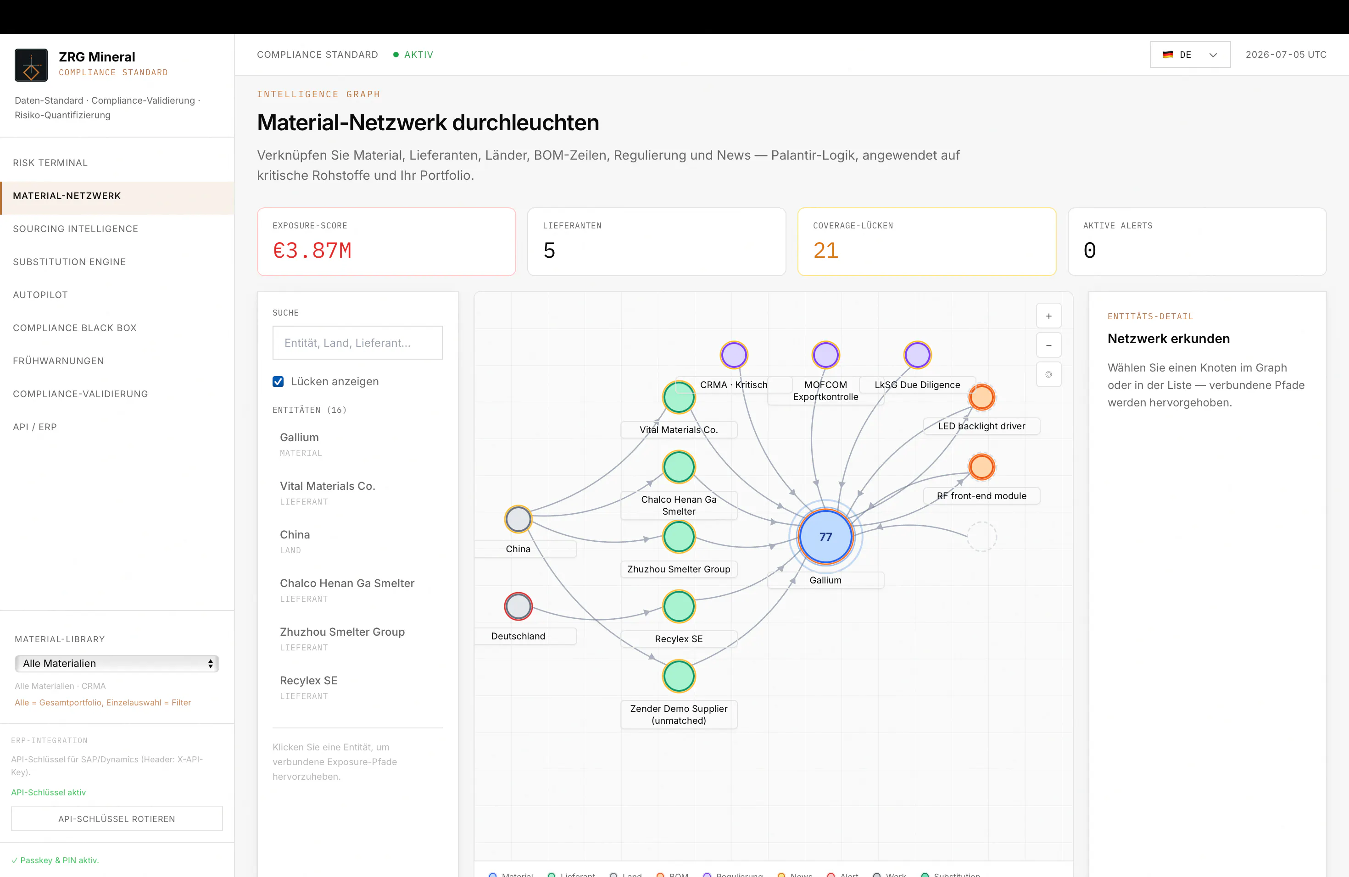Reset graph view with the target icon
The width and height of the screenshot is (1349, 877).
coord(1048,374)
